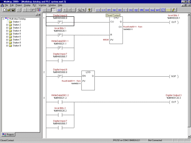Open the File menu
This screenshot has height=143, width=191.
coord(6,5)
